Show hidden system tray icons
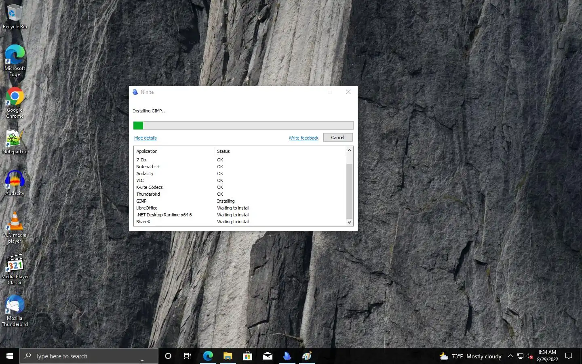 510,356
